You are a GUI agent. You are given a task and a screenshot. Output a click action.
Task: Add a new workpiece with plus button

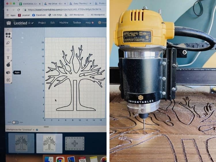75,143
